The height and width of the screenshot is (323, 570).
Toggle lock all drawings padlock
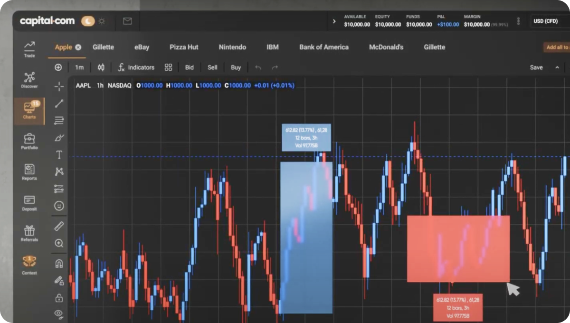pos(59,298)
